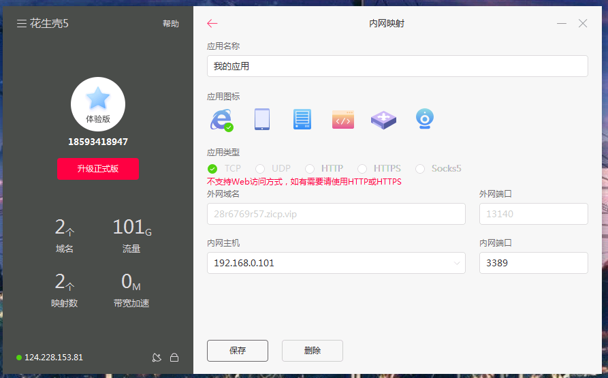Click the lock icon in the bottom bar
The width and height of the screenshot is (608, 378).
[x=174, y=358]
